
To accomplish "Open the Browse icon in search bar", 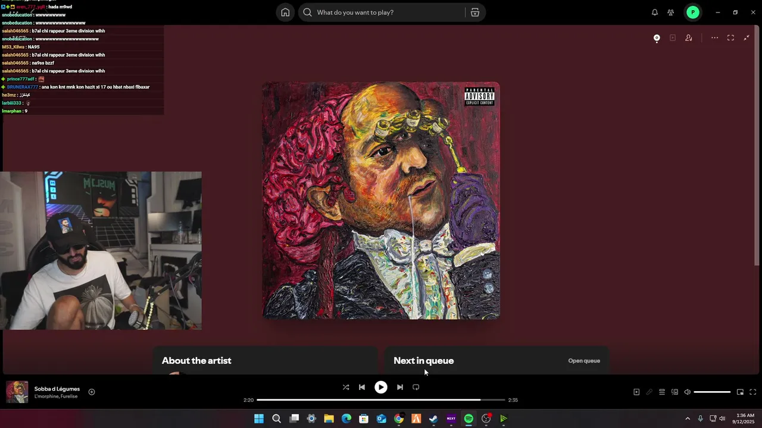I will (475, 12).
